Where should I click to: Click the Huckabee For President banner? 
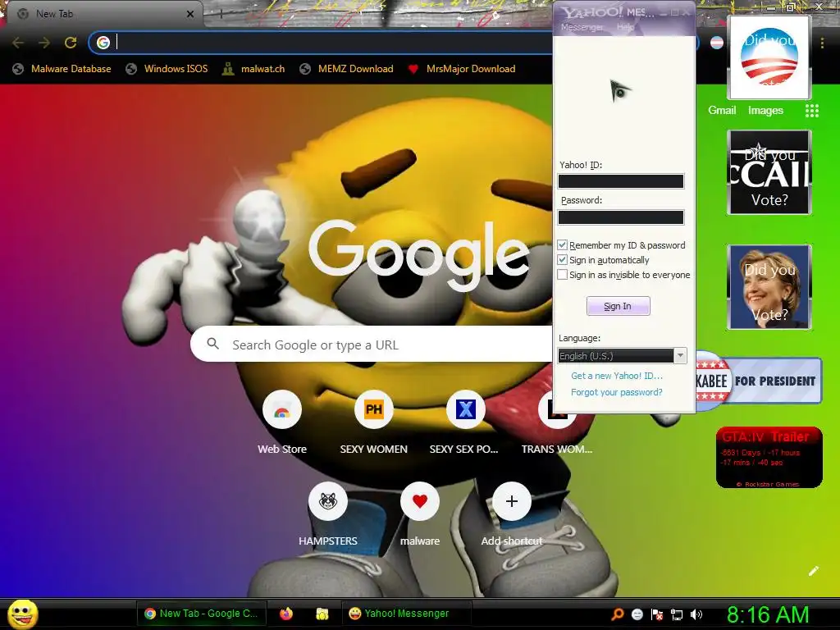[x=759, y=381]
